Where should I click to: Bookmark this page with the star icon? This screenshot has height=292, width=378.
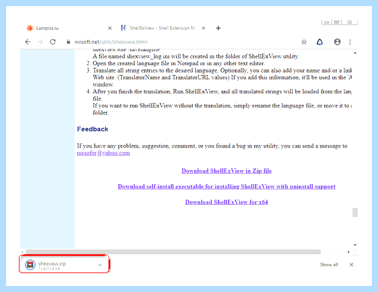tap(304, 42)
